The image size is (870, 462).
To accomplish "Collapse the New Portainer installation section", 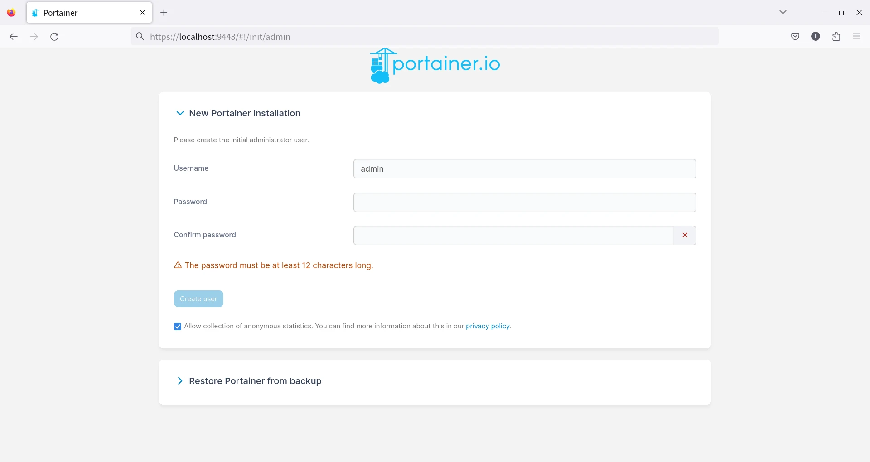I will click(180, 113).
